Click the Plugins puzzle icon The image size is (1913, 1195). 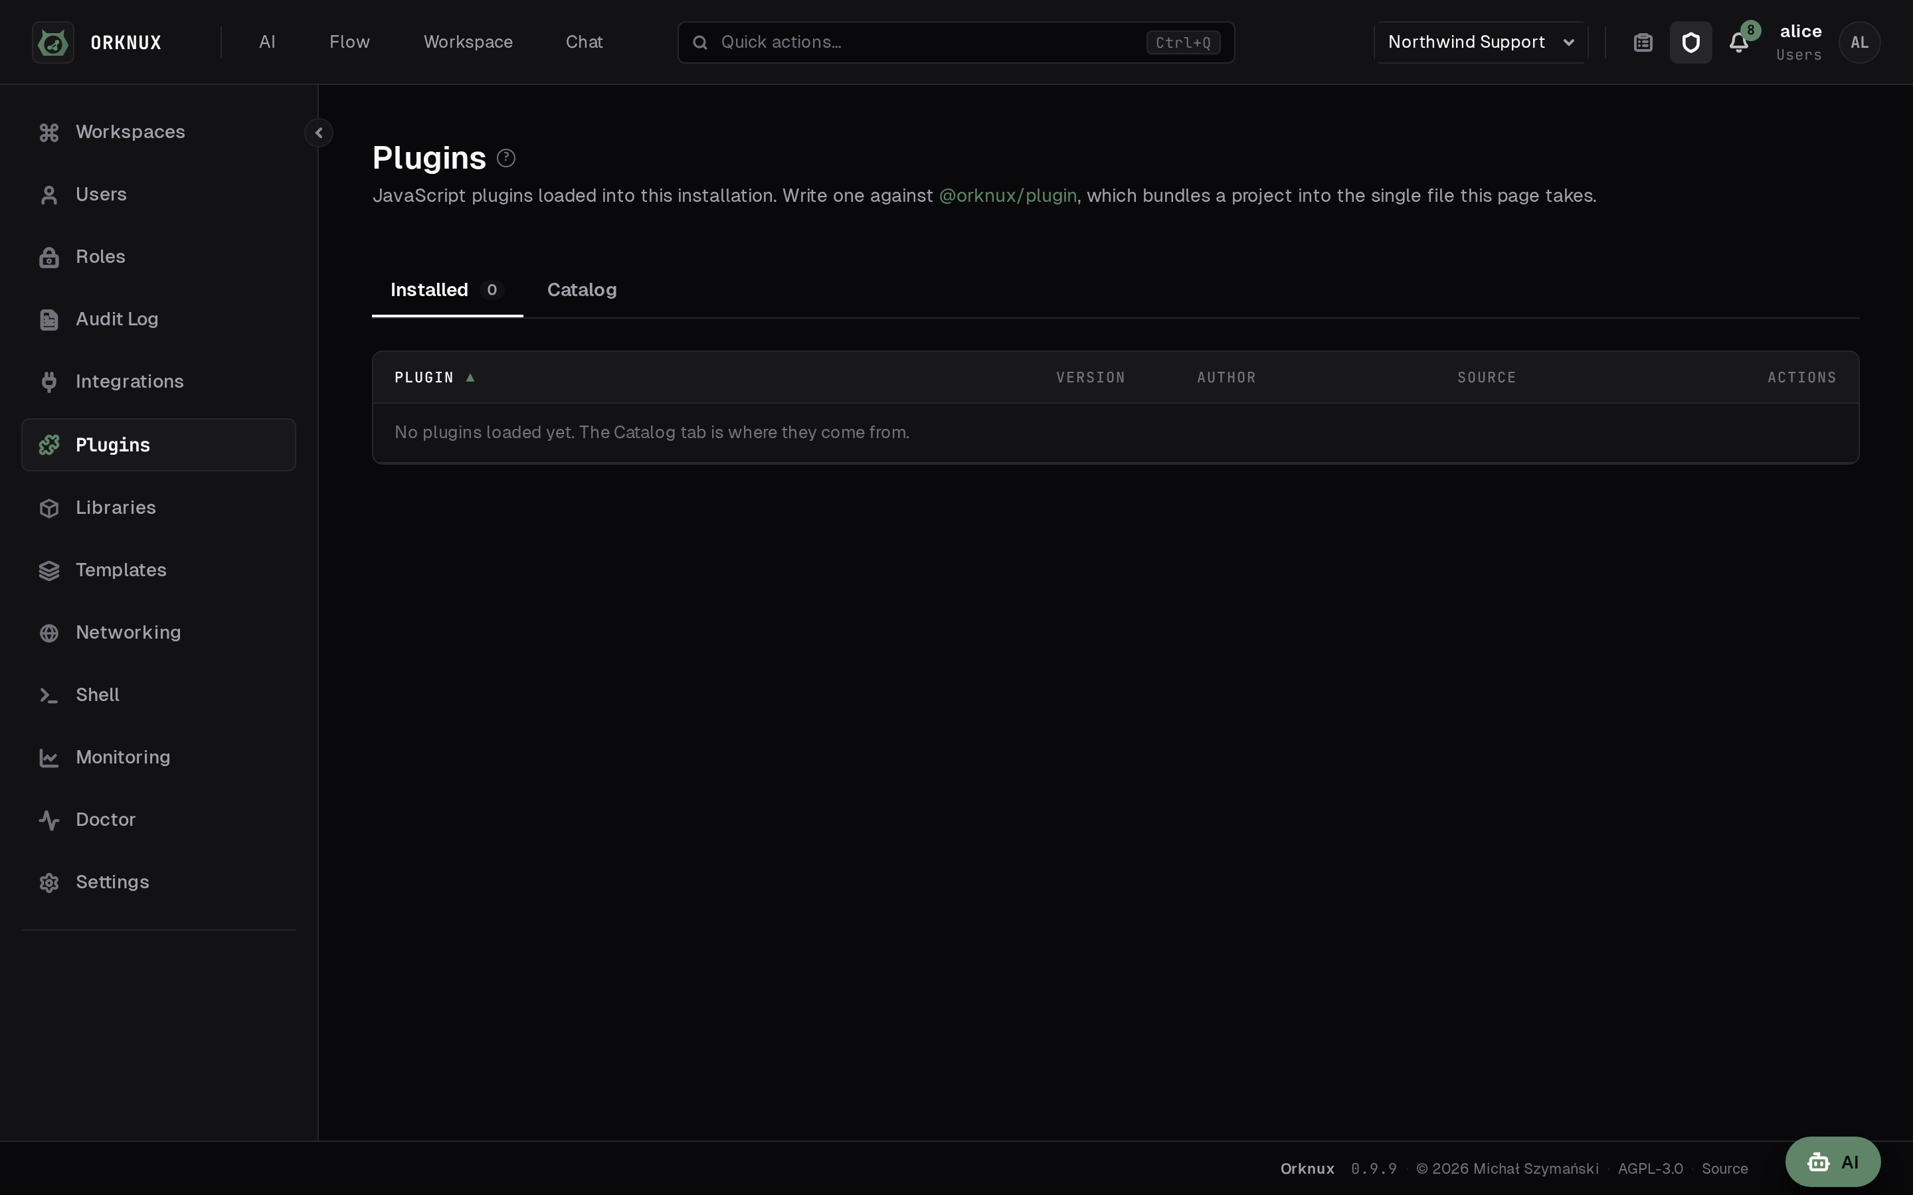pyautogui.click(x=49, y=445)
